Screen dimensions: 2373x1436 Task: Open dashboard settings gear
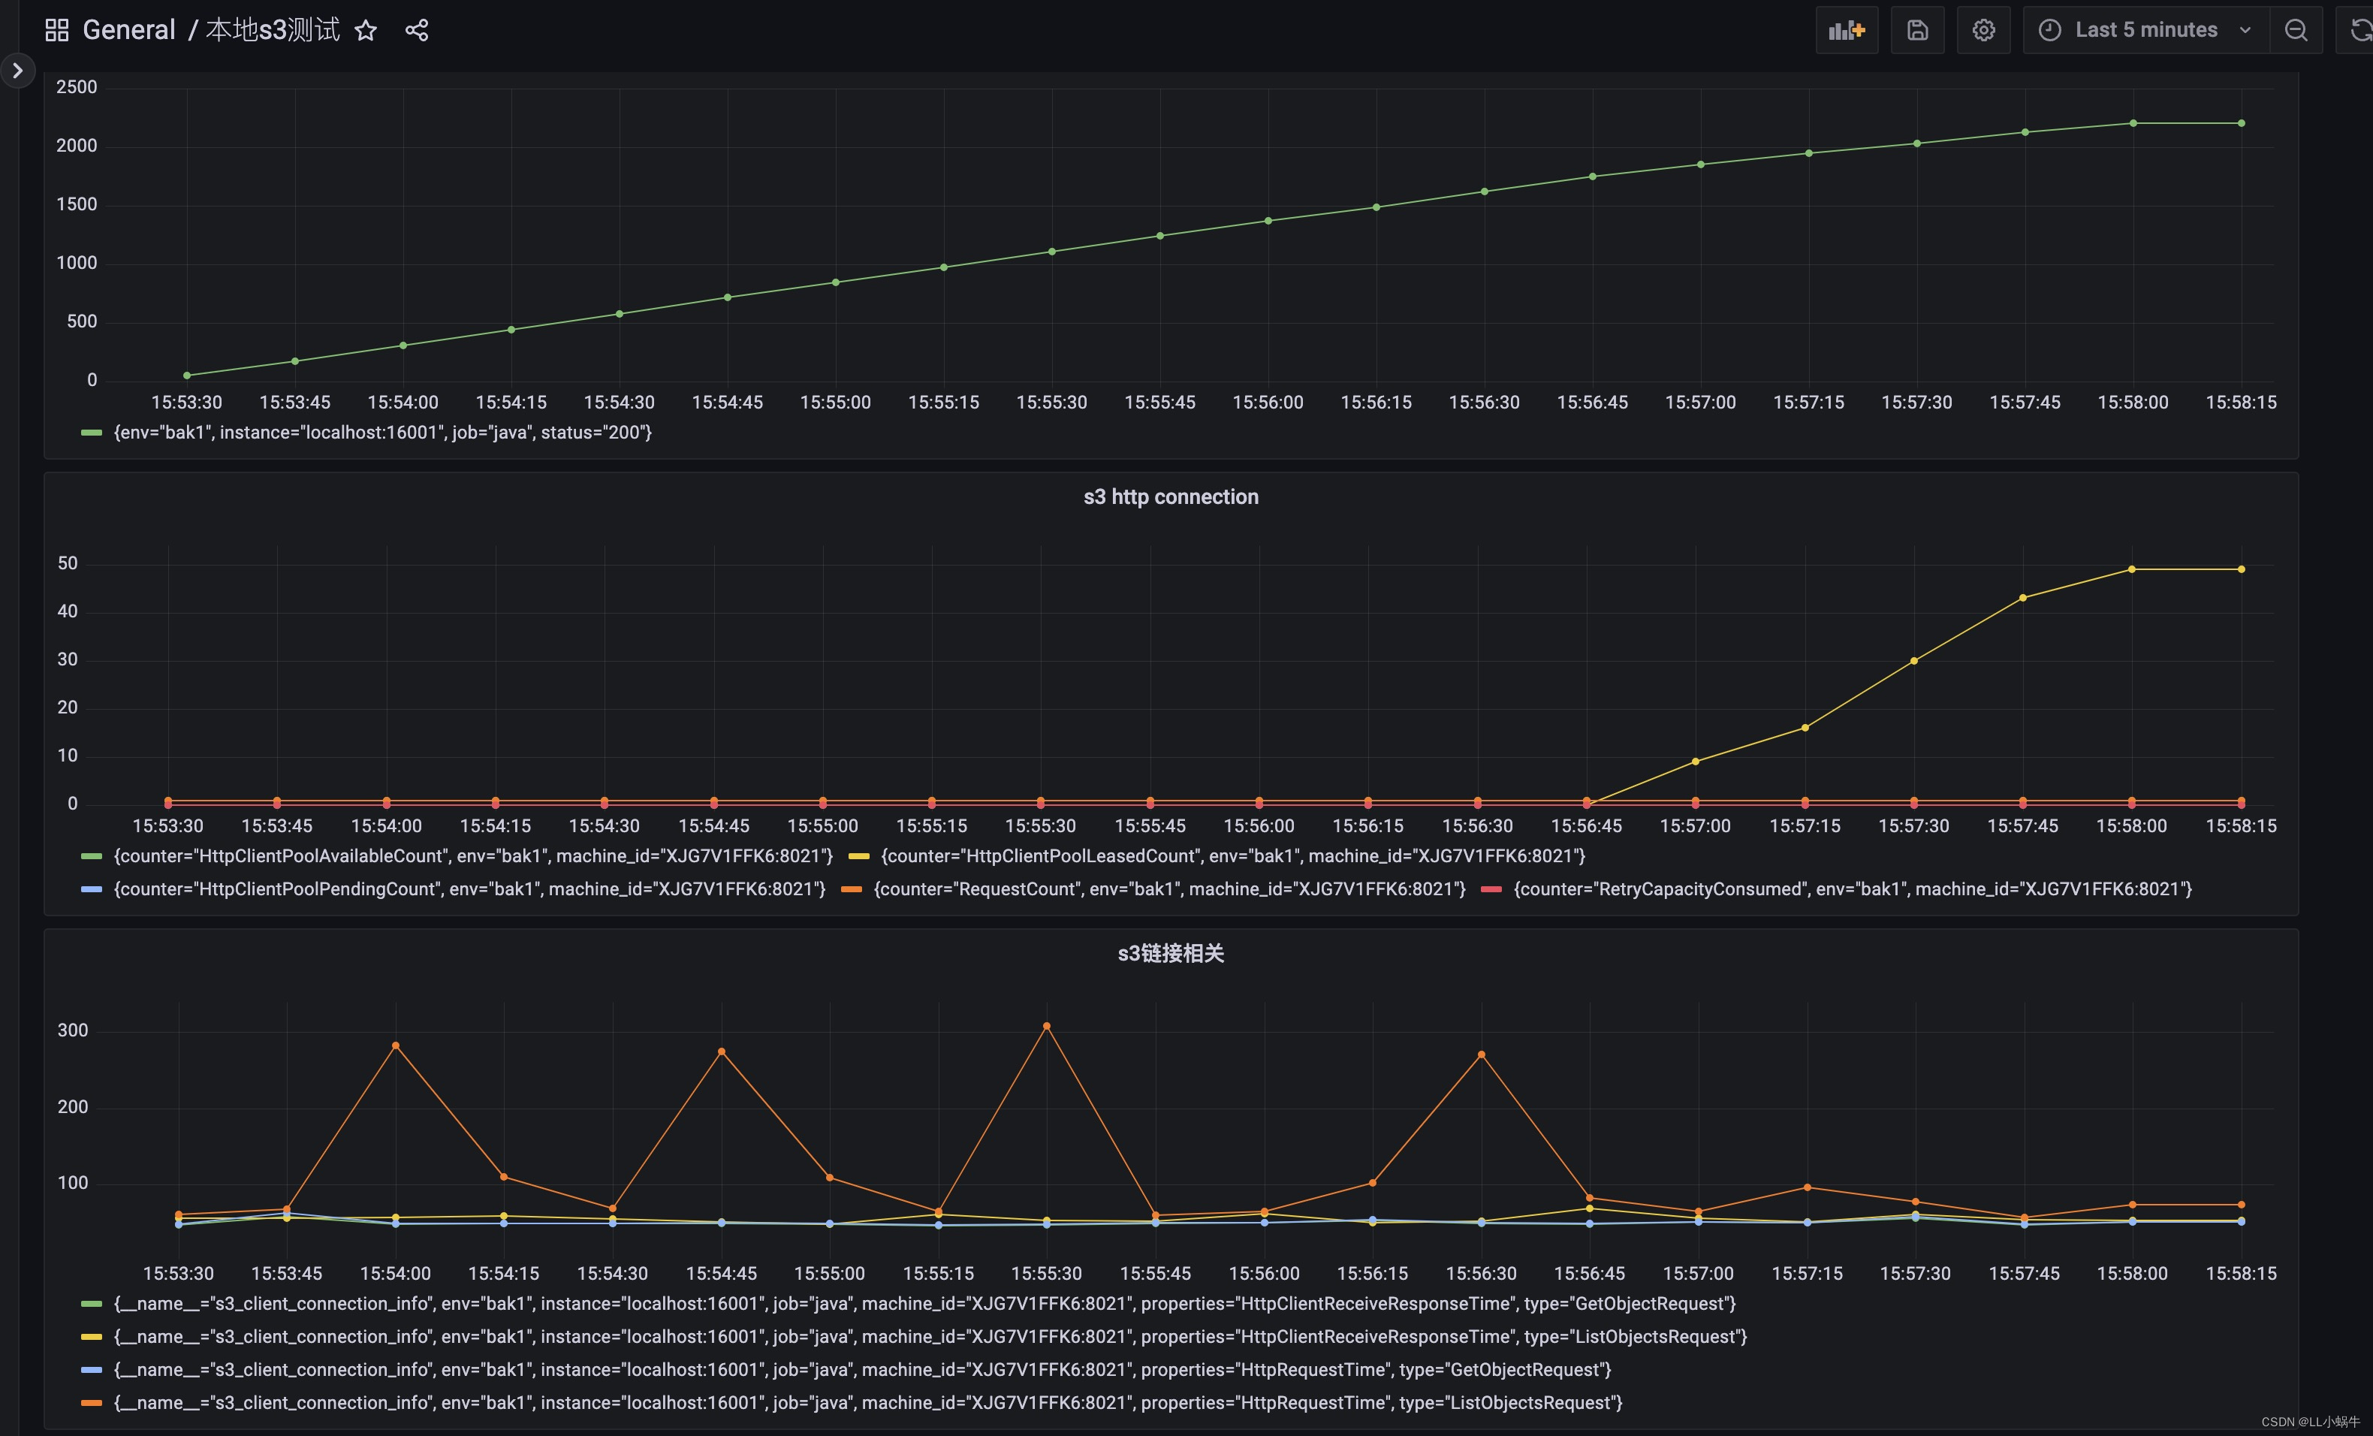point(1983,31)
